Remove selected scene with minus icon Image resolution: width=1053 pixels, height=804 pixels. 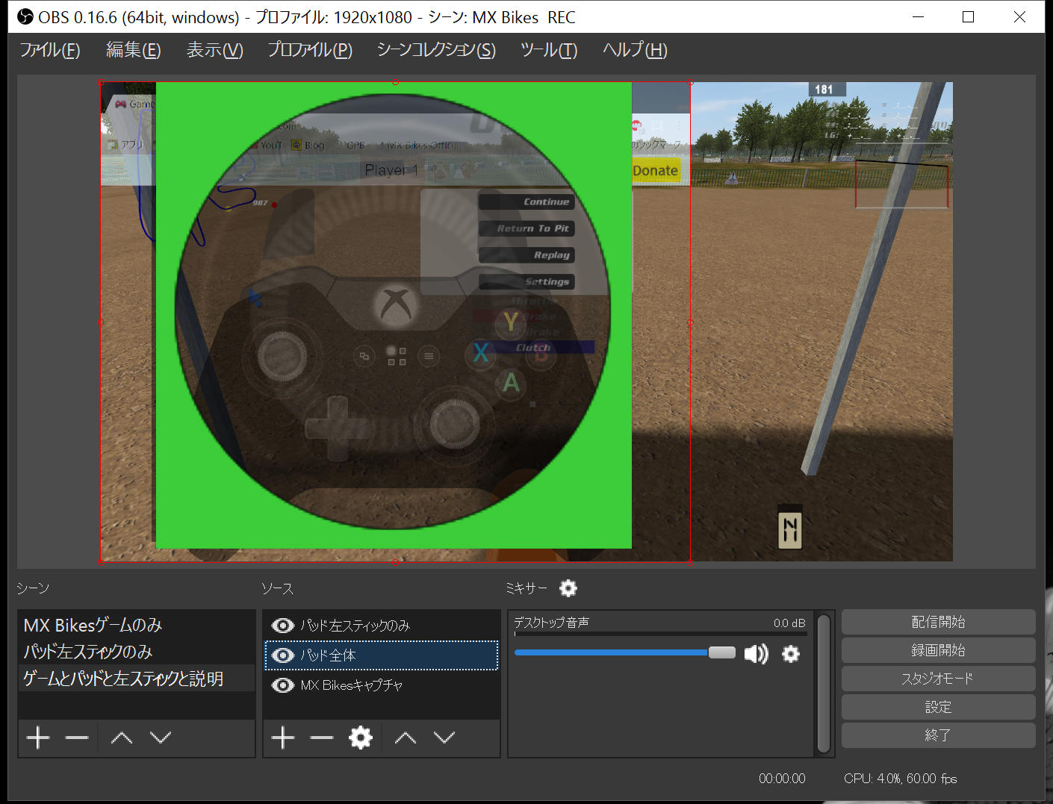coord(77,738)
